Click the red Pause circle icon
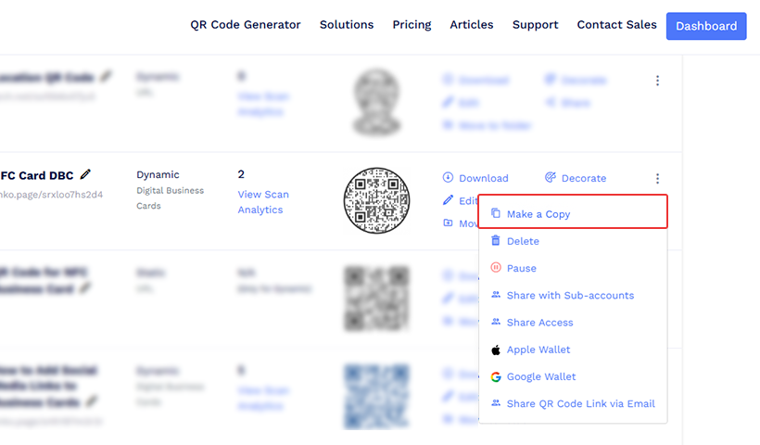The image size is (760, 445). tap(495, 268)
